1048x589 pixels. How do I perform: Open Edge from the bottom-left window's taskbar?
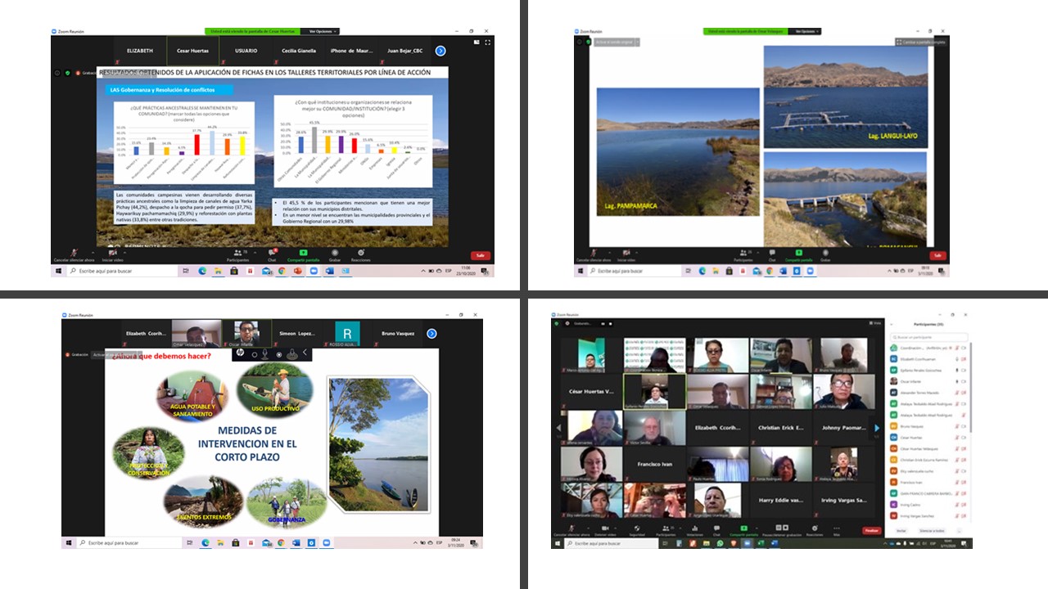point(206,542)
